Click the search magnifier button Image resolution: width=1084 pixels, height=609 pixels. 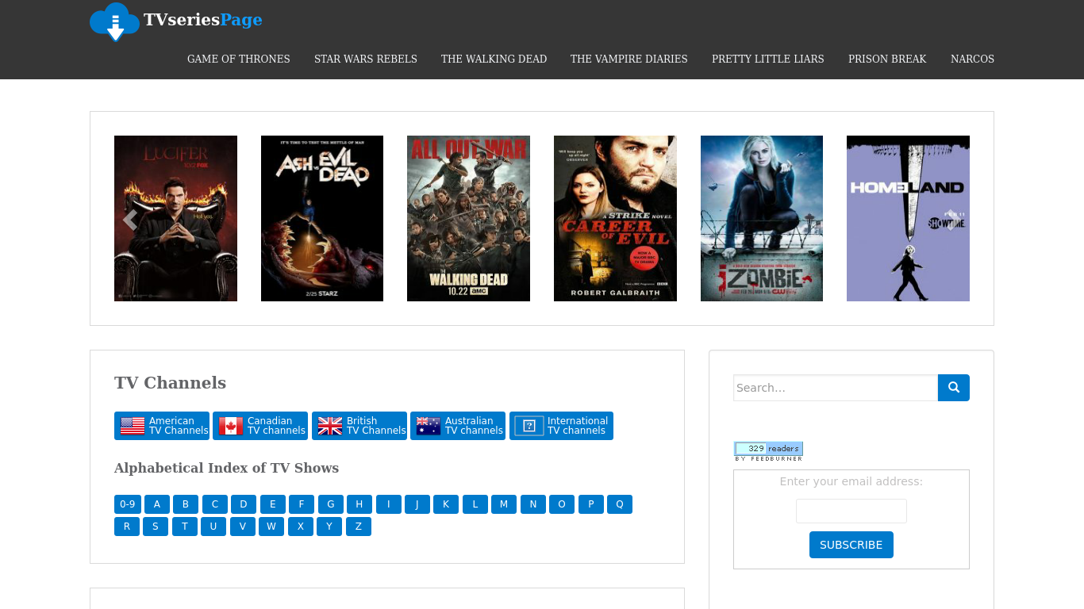[953, 388]
